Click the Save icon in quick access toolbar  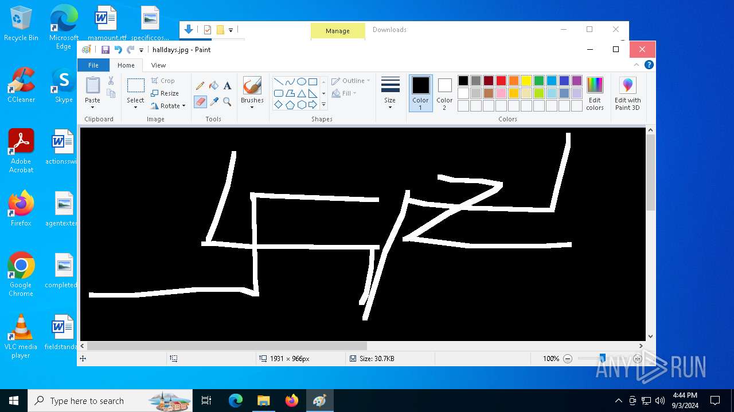106,50
